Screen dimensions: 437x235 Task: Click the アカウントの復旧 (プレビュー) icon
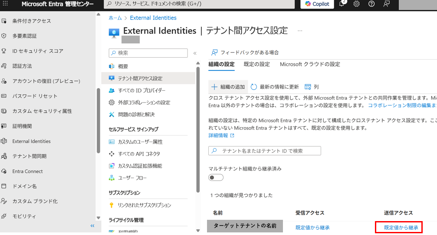pos(4,81)
